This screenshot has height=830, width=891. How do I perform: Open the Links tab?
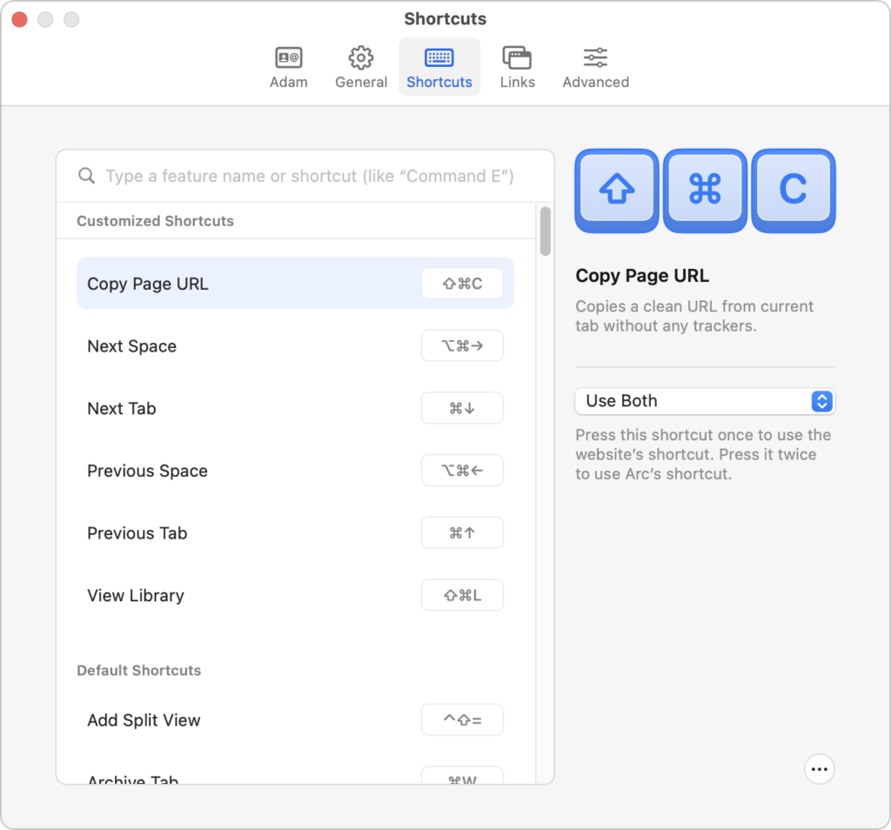pyautogui.click(x=517, y=68)
